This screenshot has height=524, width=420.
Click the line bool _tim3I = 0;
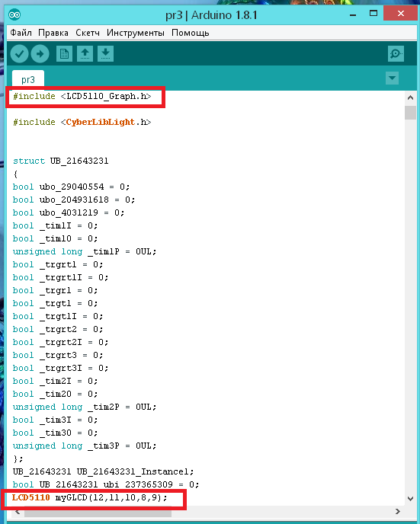(55, 420)
